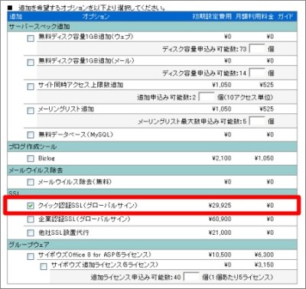The width and height of the screenshot is (306, 289).
Task: Tick サイボウズOffice 8 for ASP checkbox
Action: click(31, 256)
